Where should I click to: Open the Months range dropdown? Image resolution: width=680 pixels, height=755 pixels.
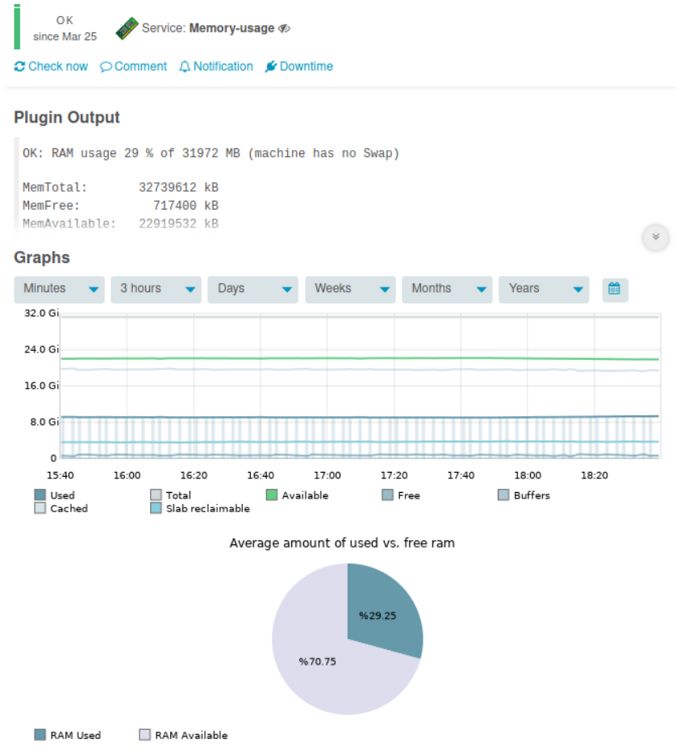(x=447, y=289)
